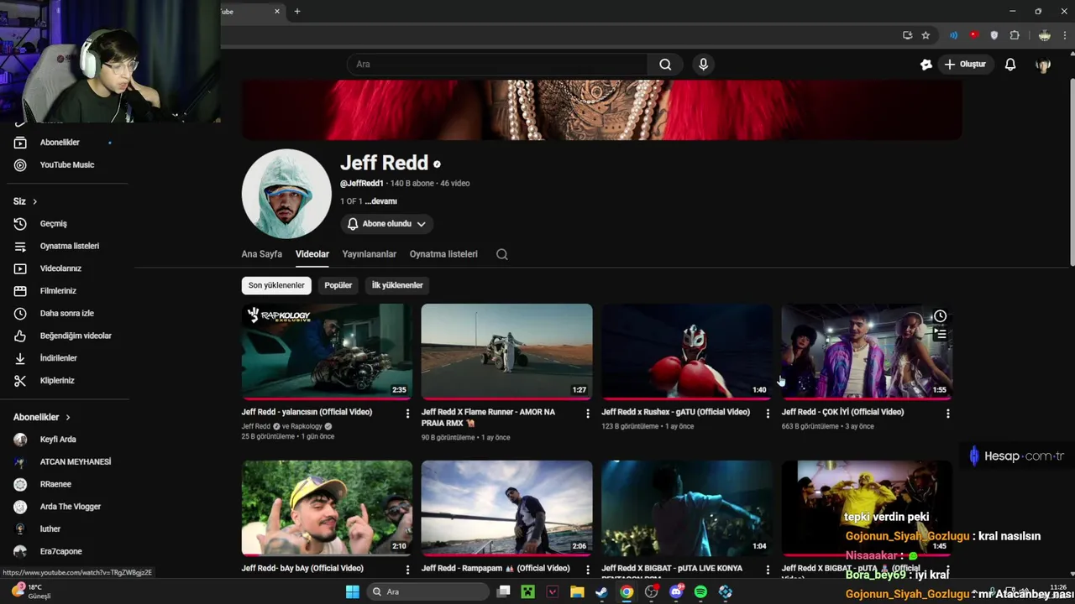Open gATU Official Video thumbnail
The width and height of the screenshot is (1075, 604).
[687, 351]
